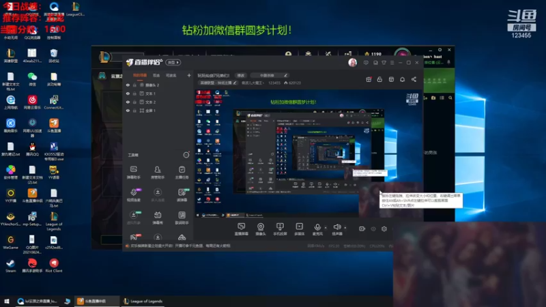Image resolution: width=546 pixels, height=307 pixels.
Task: Click the 修改 button next to stream title
Action: (241, 75)
